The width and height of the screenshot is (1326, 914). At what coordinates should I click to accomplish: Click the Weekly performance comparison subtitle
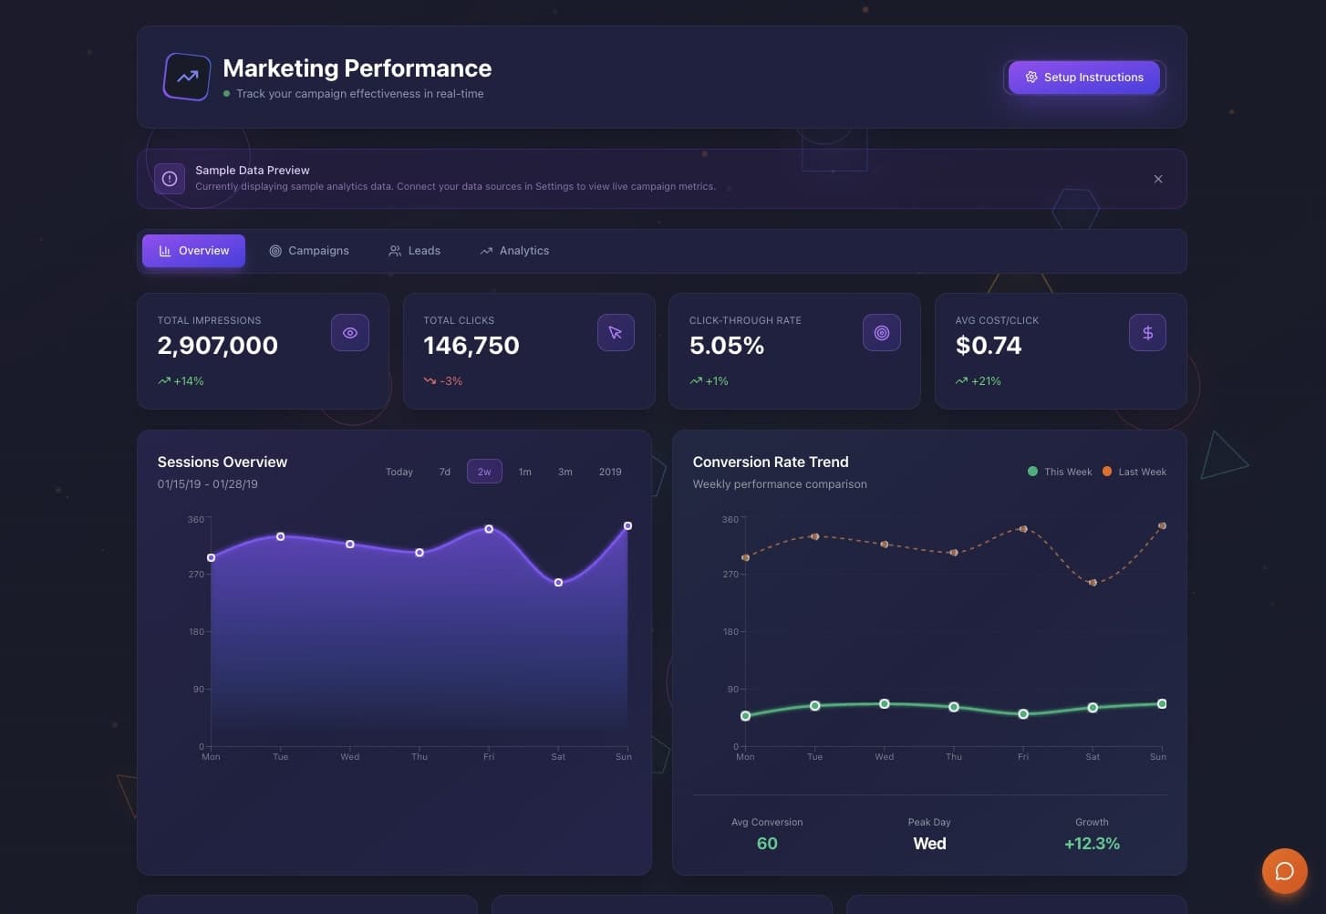[780, 484]
